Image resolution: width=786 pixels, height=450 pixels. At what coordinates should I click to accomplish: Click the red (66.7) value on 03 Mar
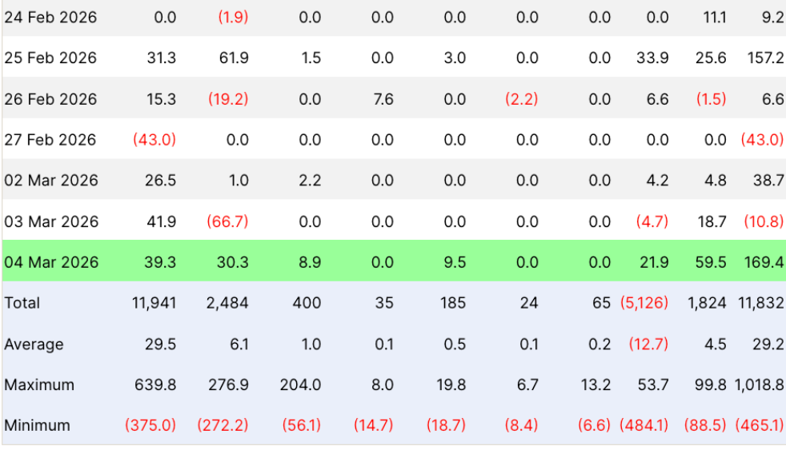(x=228, y=221)
